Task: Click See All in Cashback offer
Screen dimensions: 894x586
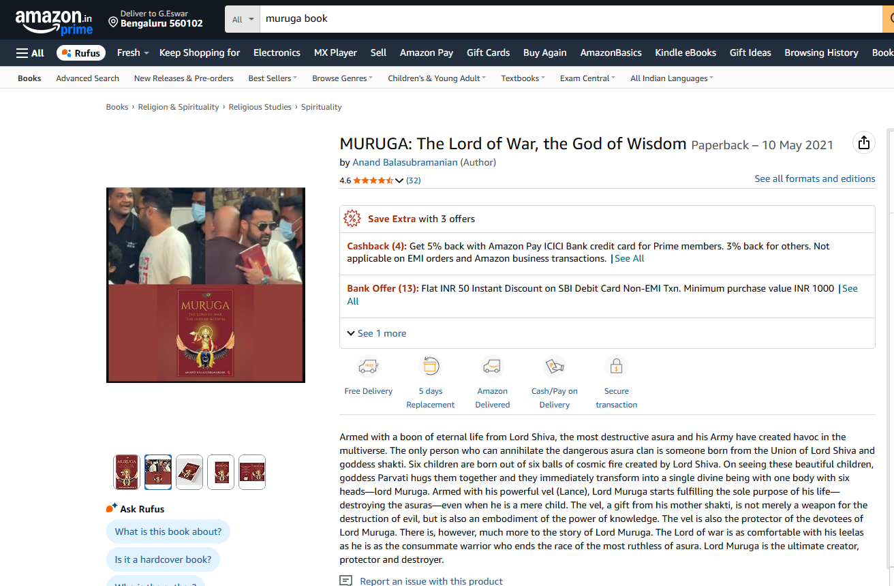Action: (630, 258)
